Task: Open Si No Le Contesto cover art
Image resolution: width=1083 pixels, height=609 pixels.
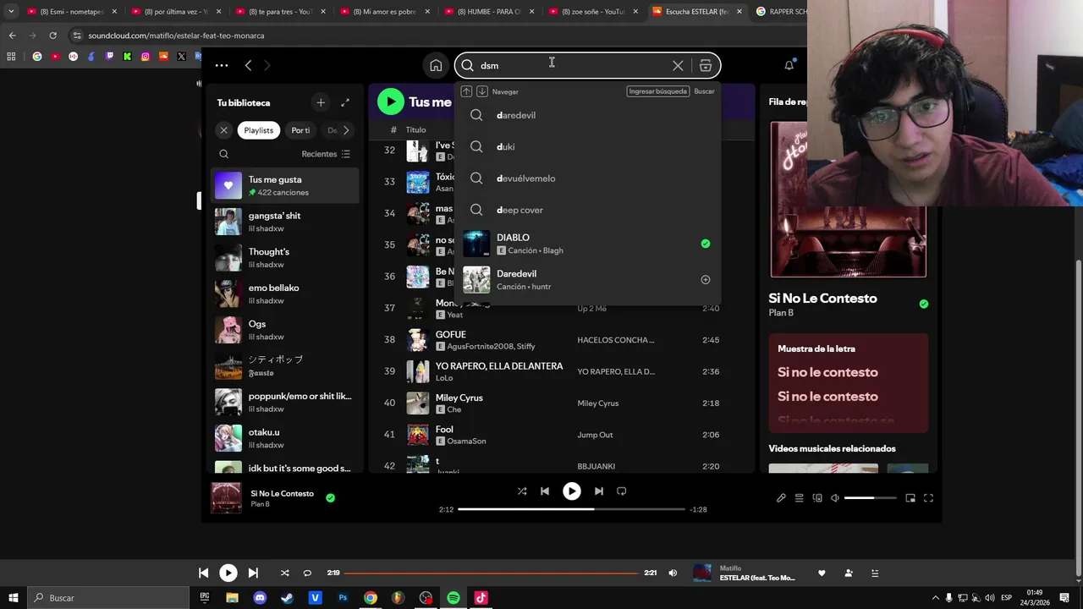Action: pyautogui.click(x=849, y=200)
